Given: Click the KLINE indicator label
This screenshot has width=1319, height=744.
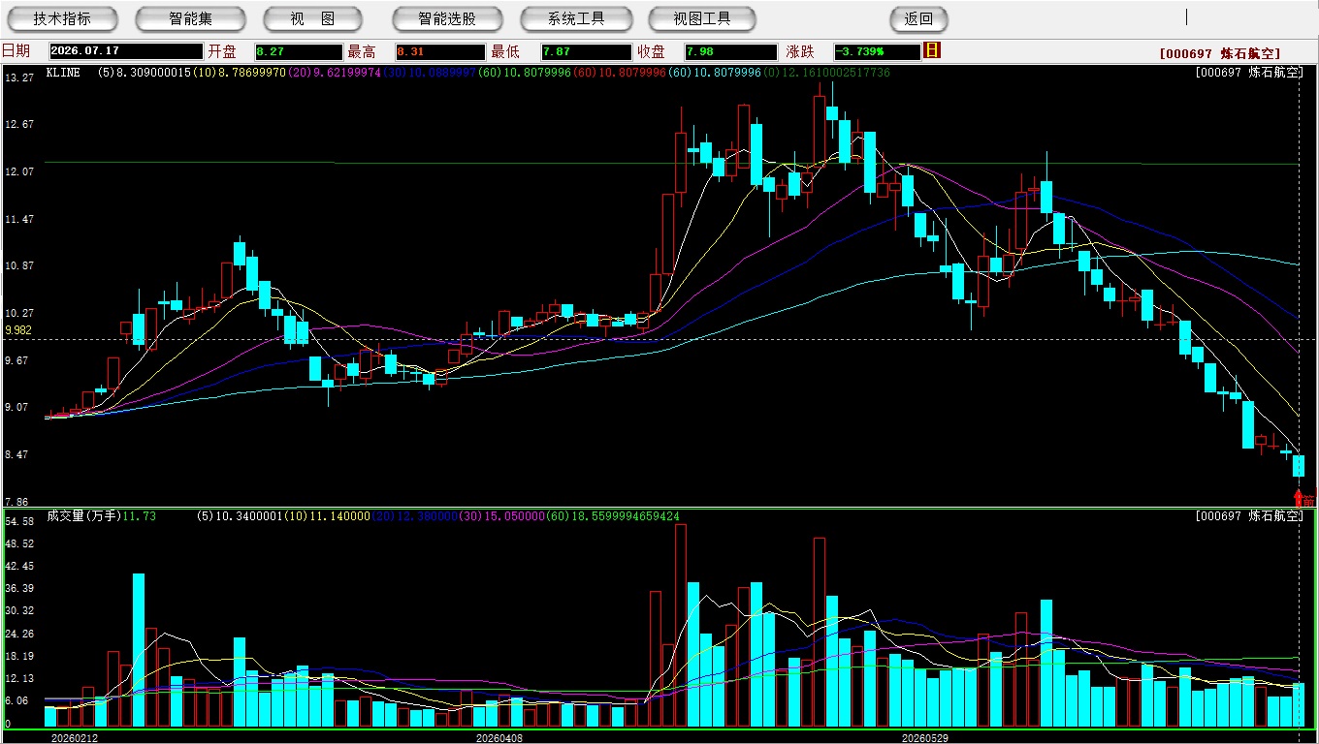Looking at the screenshot, I should (x=63, y=73).
